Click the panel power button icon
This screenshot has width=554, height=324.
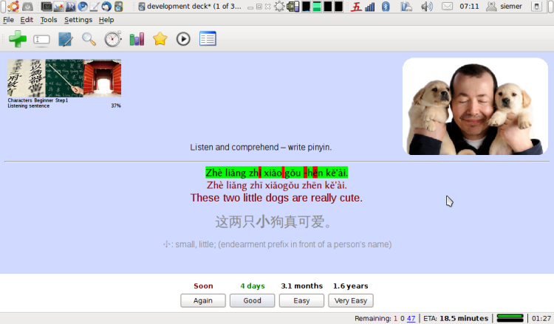[x=536, y=7]
